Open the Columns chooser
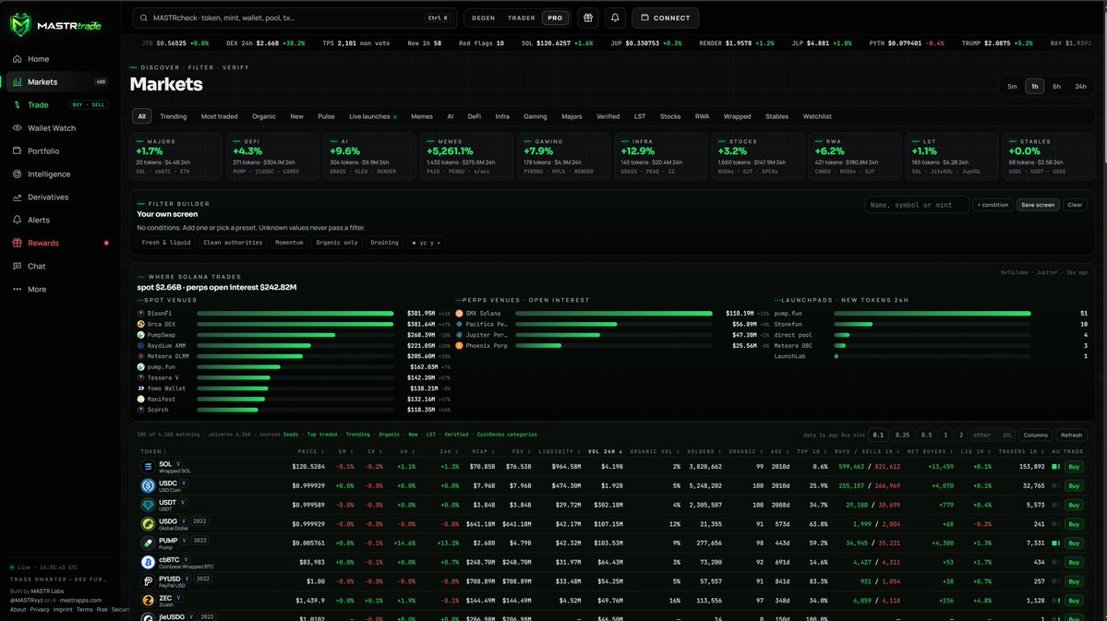This screenshot has height=621, width=1107. pos(1036,436)
